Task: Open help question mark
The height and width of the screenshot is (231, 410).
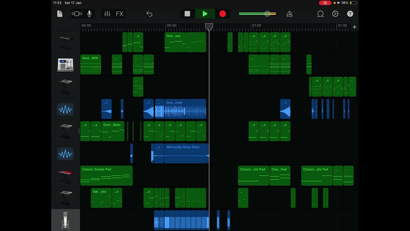Action: click(350, 14)
